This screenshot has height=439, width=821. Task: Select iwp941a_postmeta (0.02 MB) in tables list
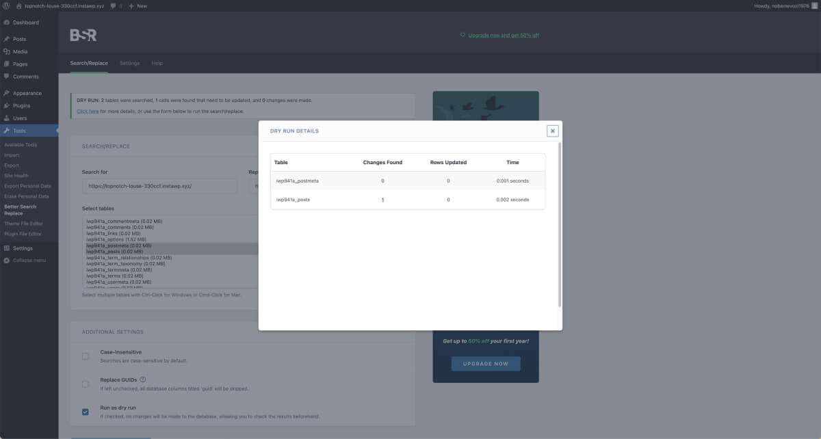(x=119, y=245)
